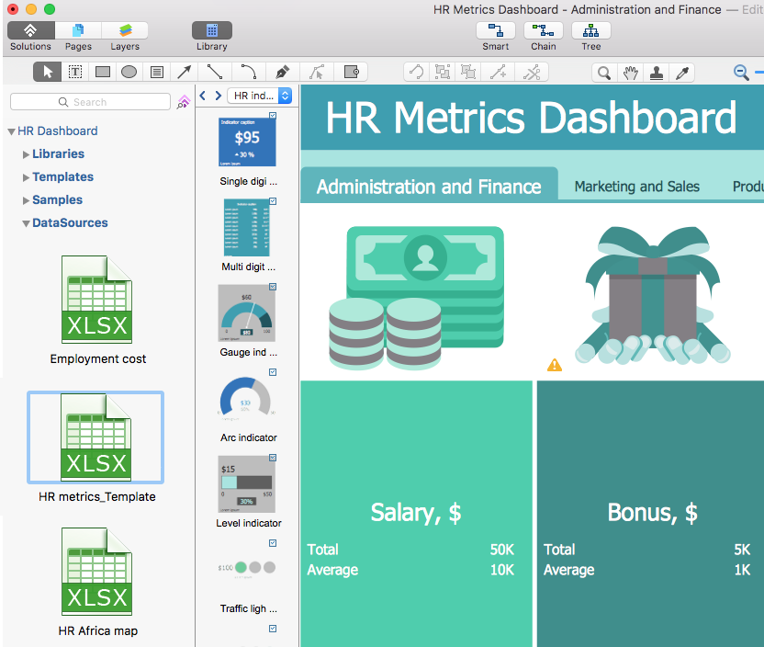Toggle checkbox on Gauge indicator thumbnail
Screen dimensions: 764x647
tap(273, 287)
